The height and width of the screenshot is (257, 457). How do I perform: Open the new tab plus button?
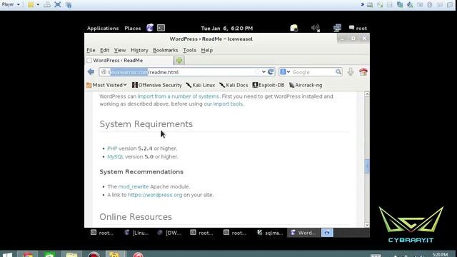click(x=179, y=60)
